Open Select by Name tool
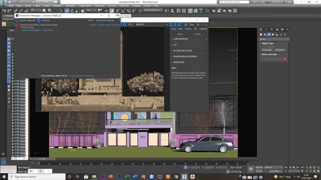The width and height of the screenshot is (321, 180). [49, 10]
